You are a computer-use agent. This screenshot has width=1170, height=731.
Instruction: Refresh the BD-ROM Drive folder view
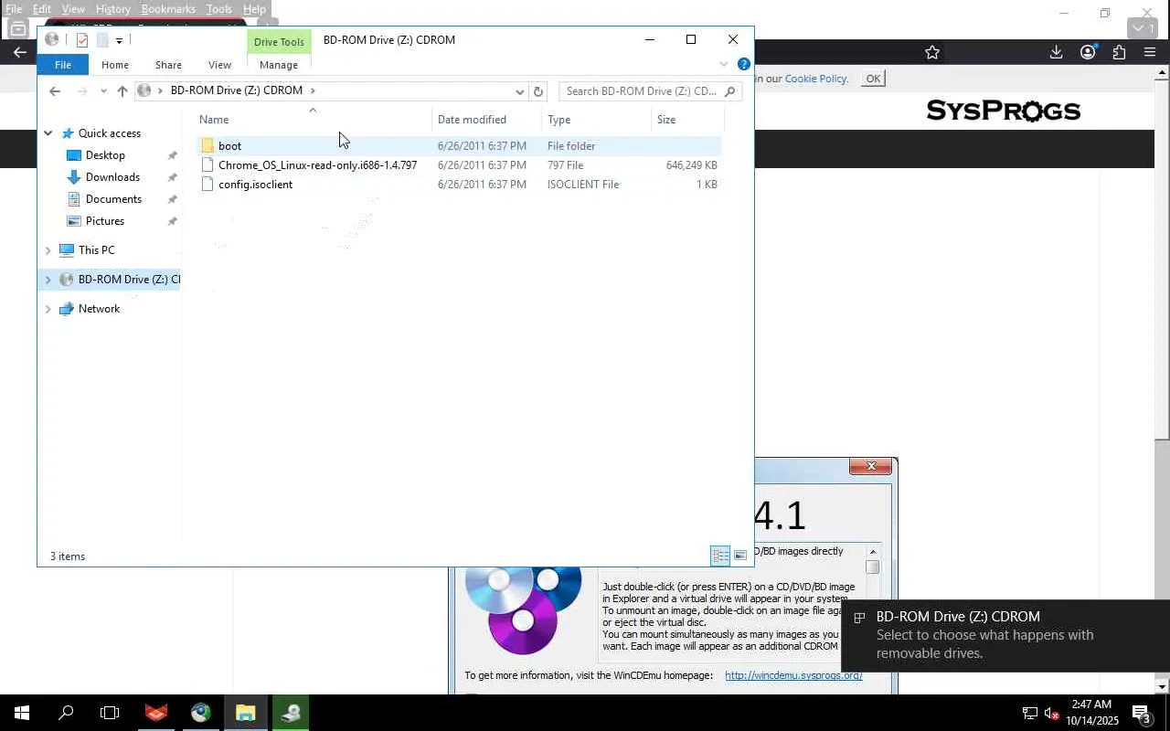(x=538, y=91)
